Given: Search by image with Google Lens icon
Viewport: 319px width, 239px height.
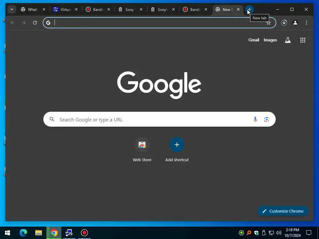Looking at the screenshot, I should click(267, 119).
